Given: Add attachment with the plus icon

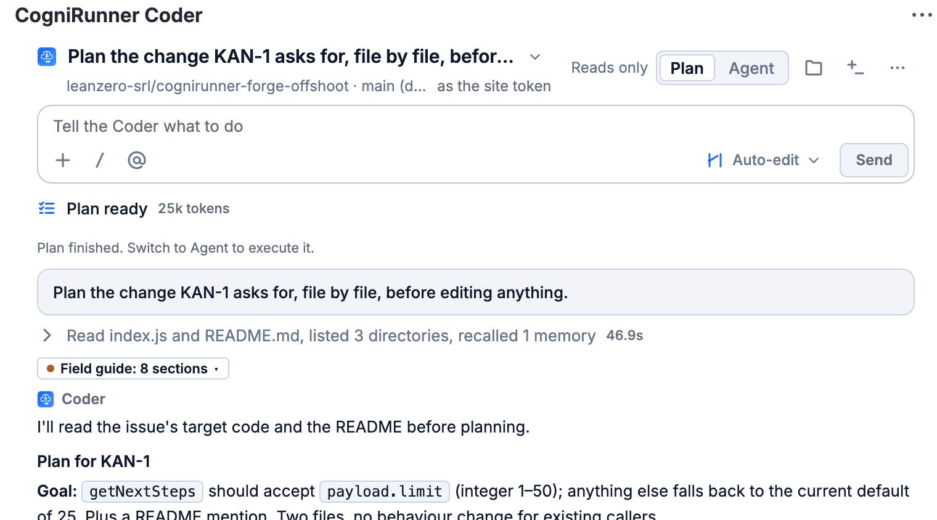Looking at the screenshot, I should point(63,160).
